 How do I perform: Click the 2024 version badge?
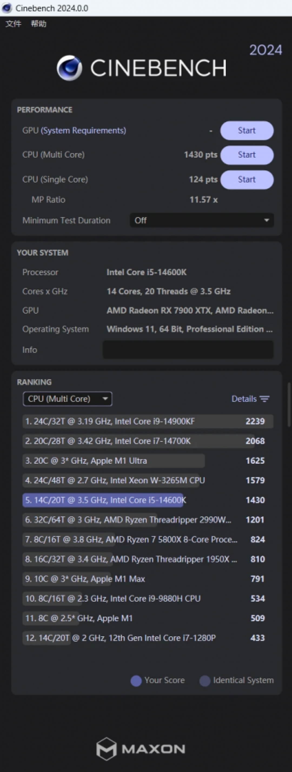266,50
